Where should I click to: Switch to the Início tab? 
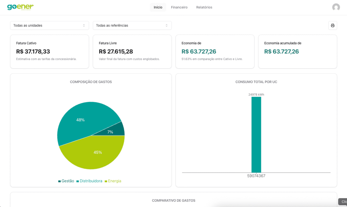point(158,7)
